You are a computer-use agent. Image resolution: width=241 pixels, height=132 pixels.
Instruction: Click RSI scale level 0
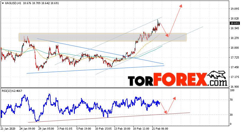tap(230, 124)
